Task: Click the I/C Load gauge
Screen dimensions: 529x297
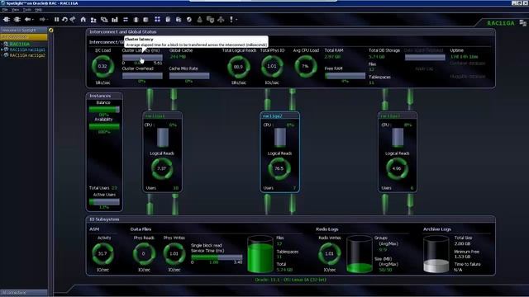Action: tap(102, 66)
